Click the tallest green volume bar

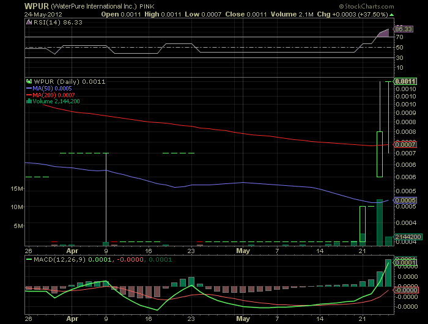point(380,223)
